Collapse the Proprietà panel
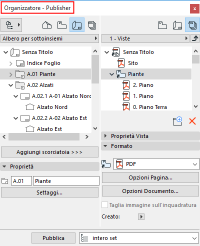The width and height of the screenshot is (200, 246). (4, 166)
